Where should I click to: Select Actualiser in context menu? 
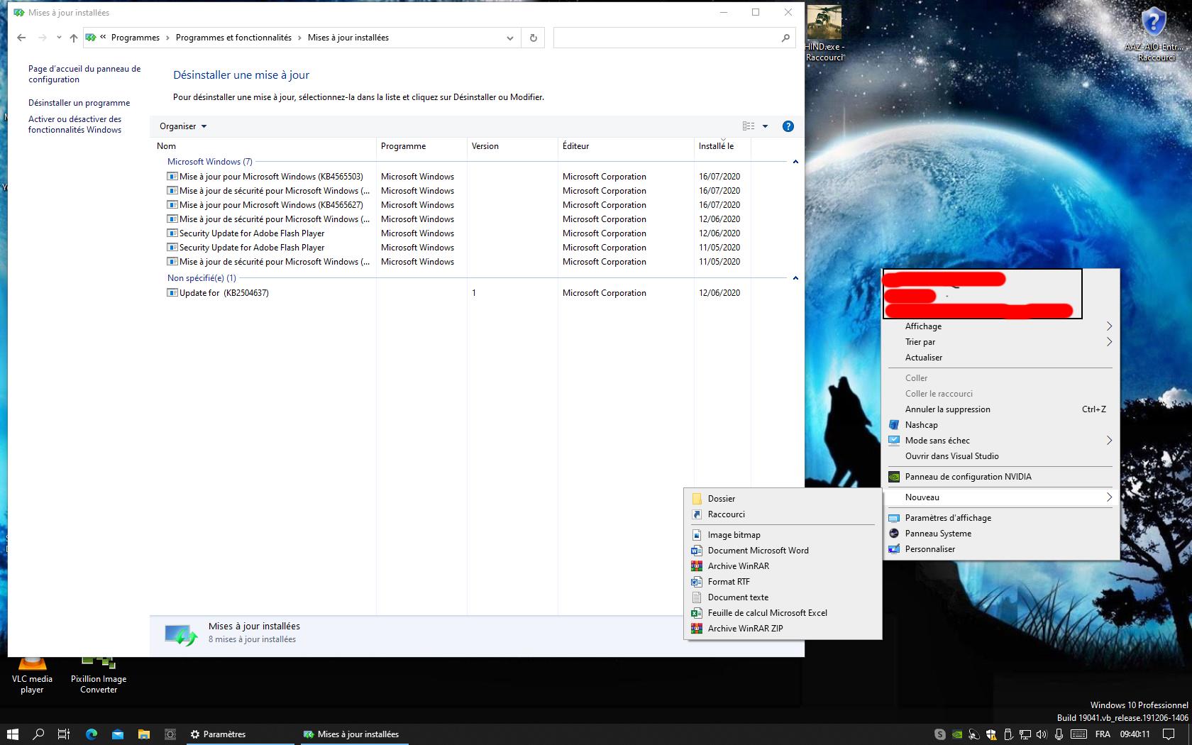(x=1000, y=358)
